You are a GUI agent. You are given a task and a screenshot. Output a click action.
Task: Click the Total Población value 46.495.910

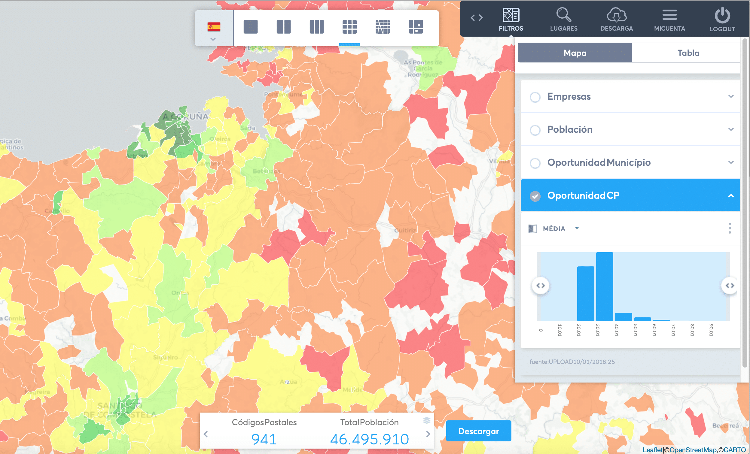pyautogui.click(x=369, y=439)
